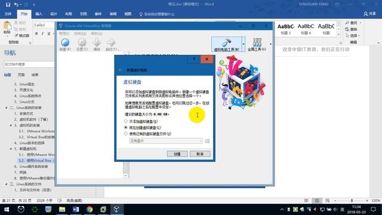
Task: Click the zoom-out minus button in status bar
Action: pos(335,201)
